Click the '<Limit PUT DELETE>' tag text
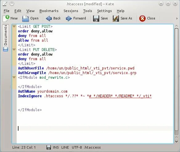Viewport: 180px width, 152px height. (x=37, y=50)
